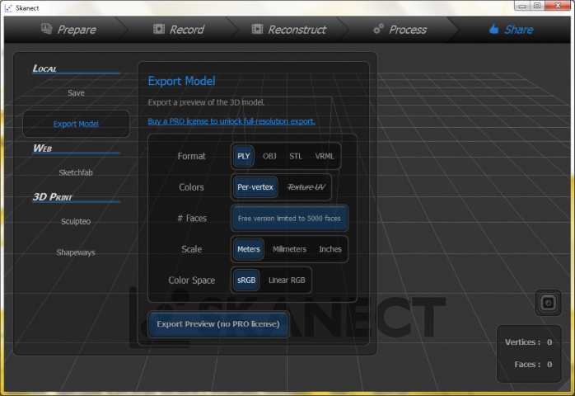The width and height of the screenshot is (575, 396).
Task: Click the Reconstruct play-film icon
Action: click(257, 29)
